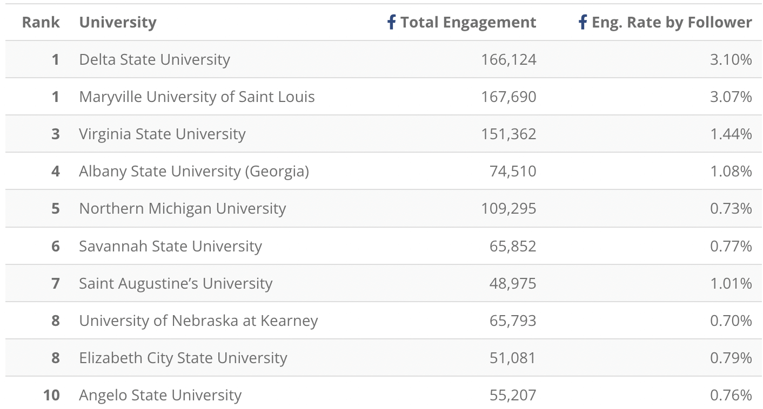The image size is (763, 409).
Task: Select Maryville University of Saint Louis
Action: coord(197,97)
